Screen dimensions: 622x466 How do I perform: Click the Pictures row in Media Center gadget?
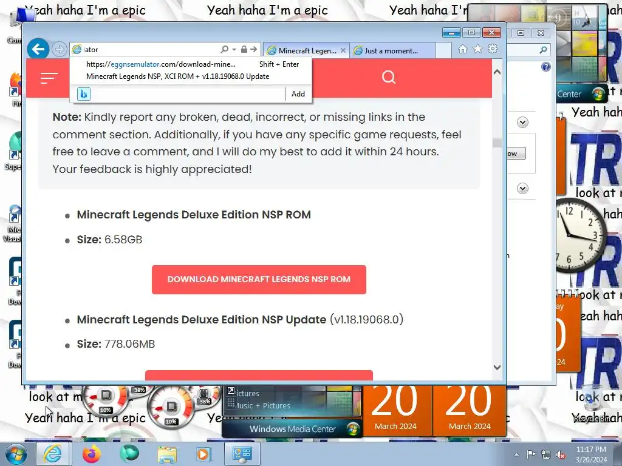click(248, 393)
